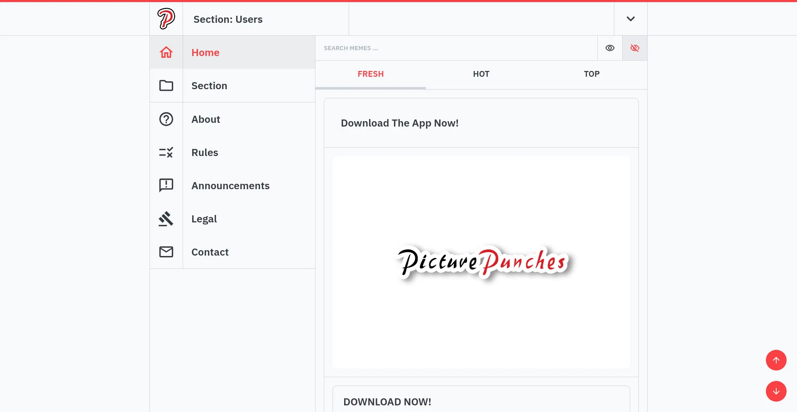Click the Announcements speech bubble icon
The image size is (797, 412).
(x=166, y=185)
